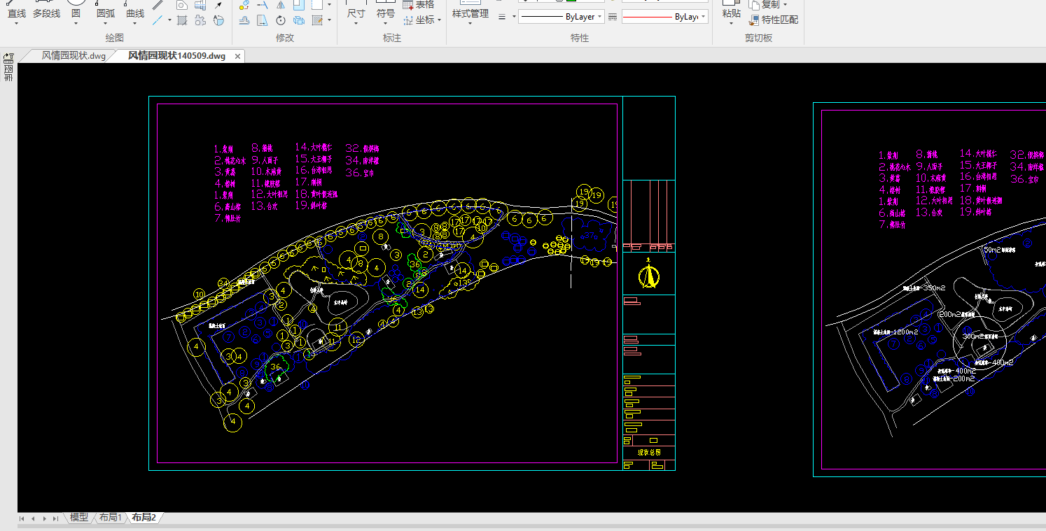1046x531 pixels.
Task: Switch to the 模型 model tab
Action: [x=79, y=518]
